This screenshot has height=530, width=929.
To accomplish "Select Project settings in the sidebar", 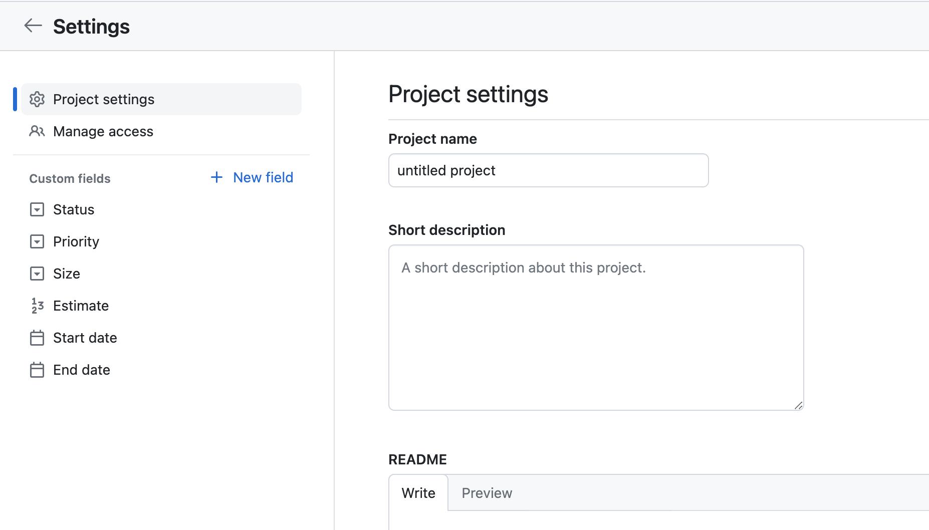I will pyautogui.click(x=103, y=99).
